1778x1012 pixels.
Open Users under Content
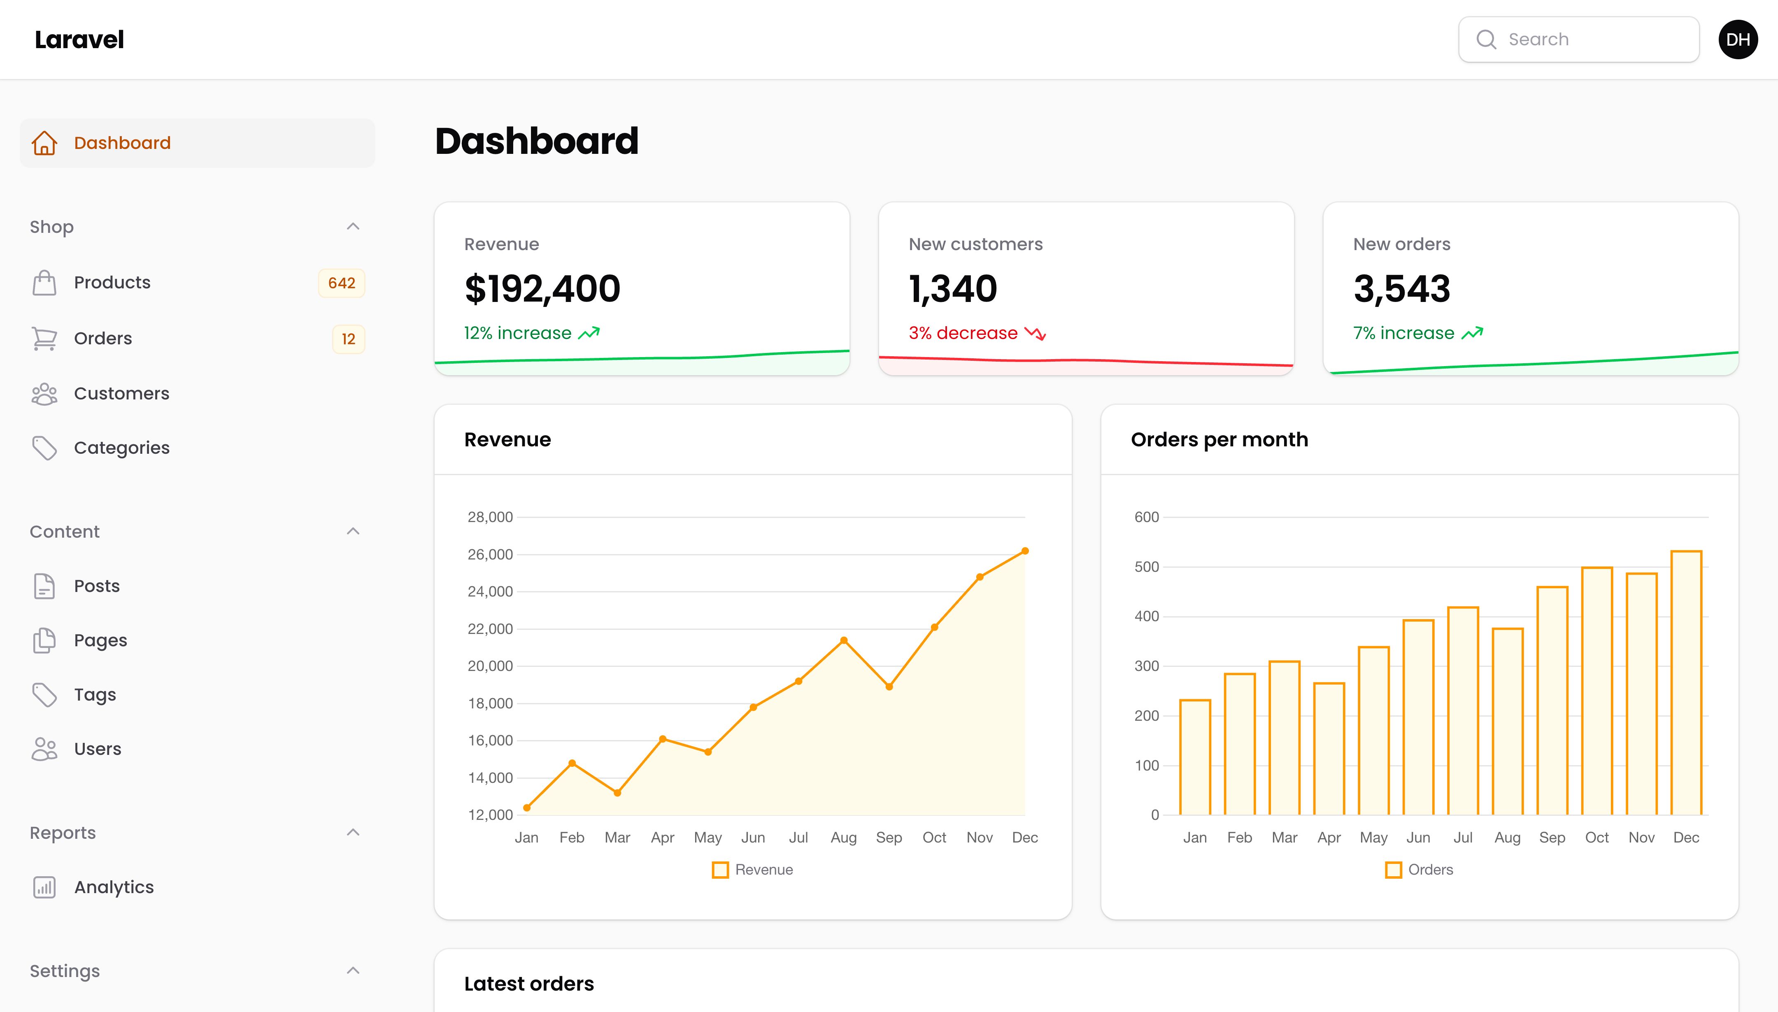click(198, 749)
